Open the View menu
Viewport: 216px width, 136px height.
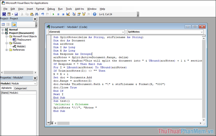click(x=21, y=9)
